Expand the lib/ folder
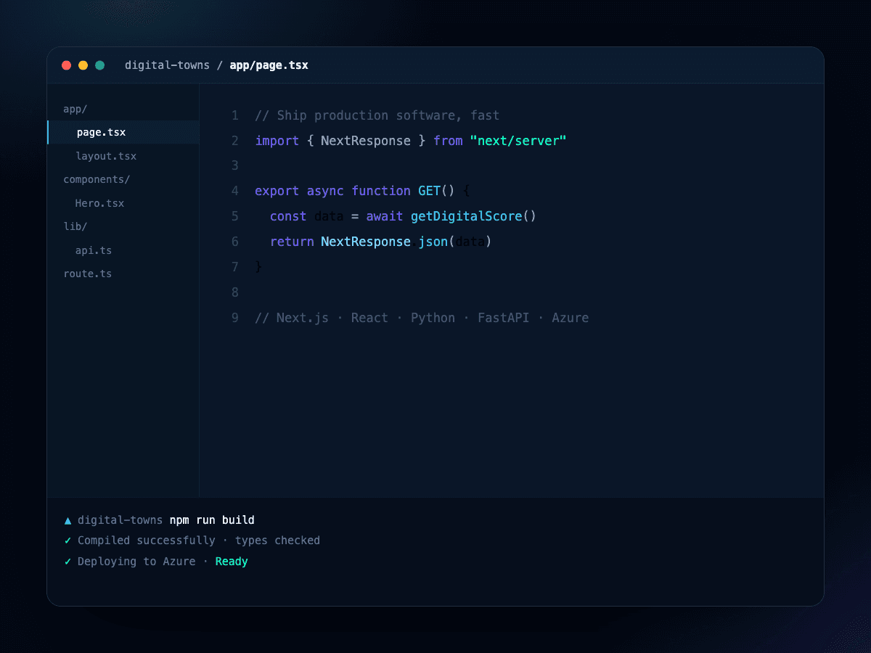The height and width of the screenshot is (653, 871). point(75,226)
